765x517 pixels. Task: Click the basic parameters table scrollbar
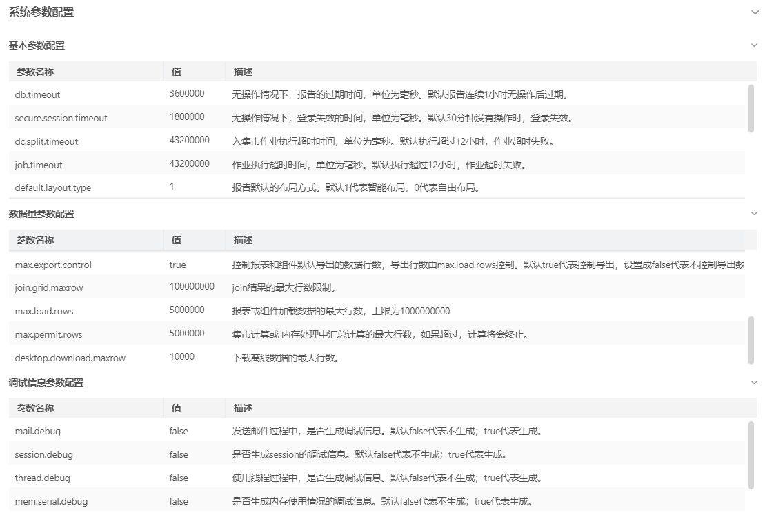751,108
